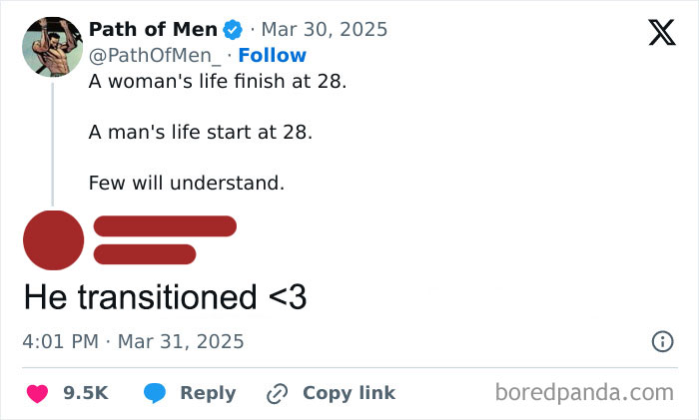
Task: Click the X logo in the corner
Action: [655, 33]
